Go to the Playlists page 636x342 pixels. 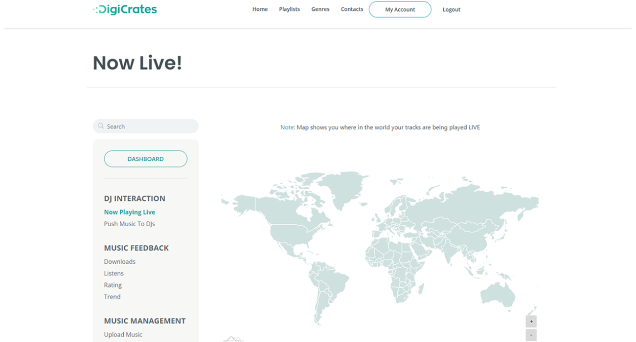click(289, 9)
